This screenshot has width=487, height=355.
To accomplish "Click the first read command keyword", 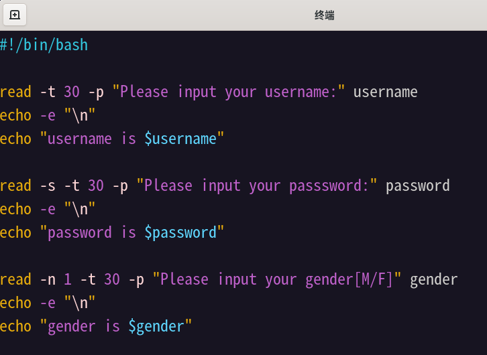I will 15,92.
